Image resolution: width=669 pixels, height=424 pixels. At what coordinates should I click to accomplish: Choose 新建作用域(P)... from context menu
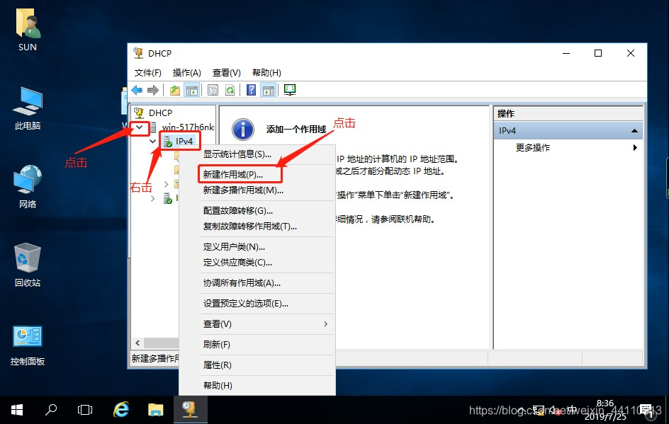click(257, 175)
